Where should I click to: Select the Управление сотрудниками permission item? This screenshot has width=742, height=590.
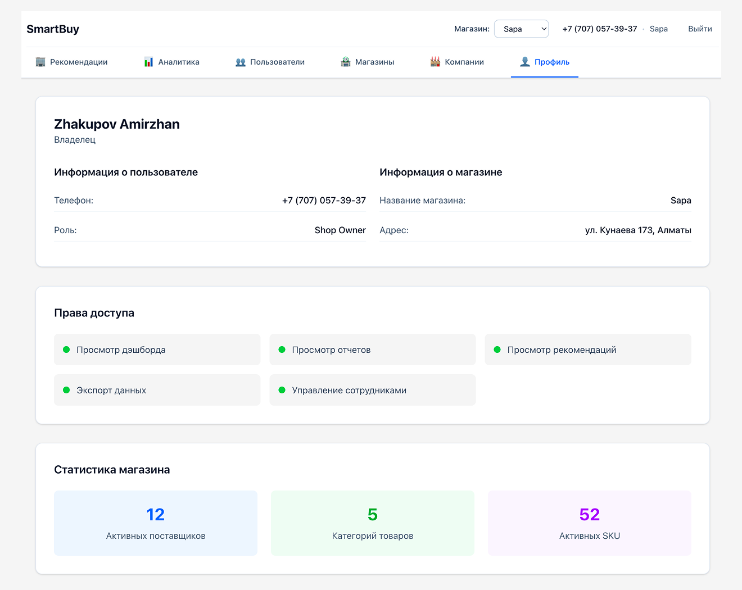[372, 390]
